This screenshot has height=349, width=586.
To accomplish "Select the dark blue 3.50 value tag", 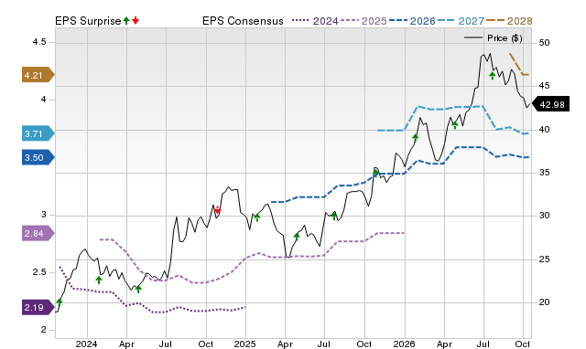I will coord(38,157).
